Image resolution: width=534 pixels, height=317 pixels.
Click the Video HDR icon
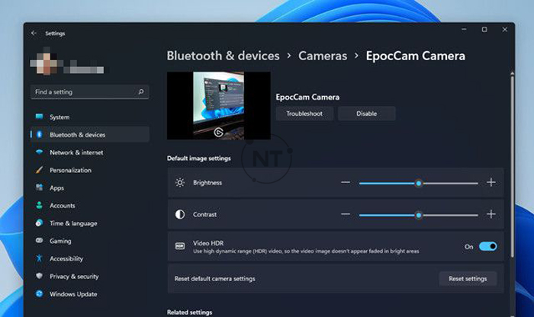[x=180, y=246]
